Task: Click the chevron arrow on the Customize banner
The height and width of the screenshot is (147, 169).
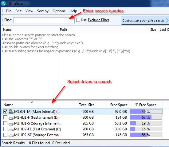Action: [x=167, y=20]
